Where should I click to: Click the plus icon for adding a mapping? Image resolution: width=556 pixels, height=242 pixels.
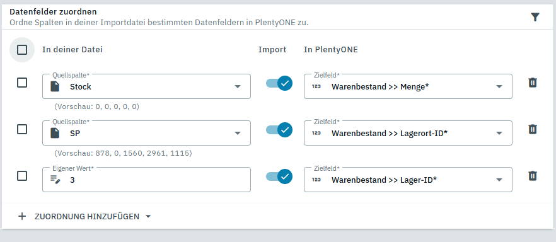[22, 217]
